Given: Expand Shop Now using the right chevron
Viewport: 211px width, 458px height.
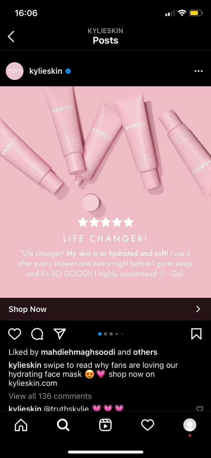Looking at the screenshot, I should coord(199,309).
